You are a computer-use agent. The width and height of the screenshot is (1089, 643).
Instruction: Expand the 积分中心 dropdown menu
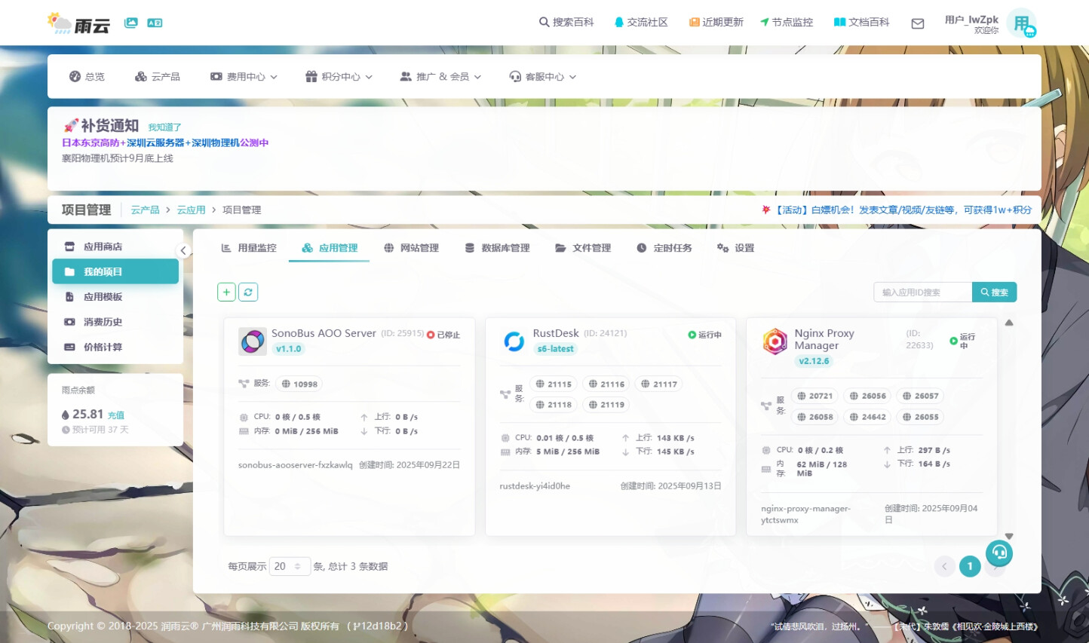(x=339, y=77)
